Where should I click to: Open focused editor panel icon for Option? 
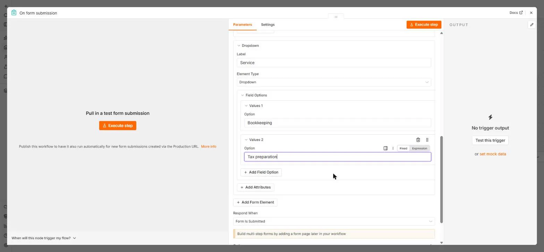(385, 148)
